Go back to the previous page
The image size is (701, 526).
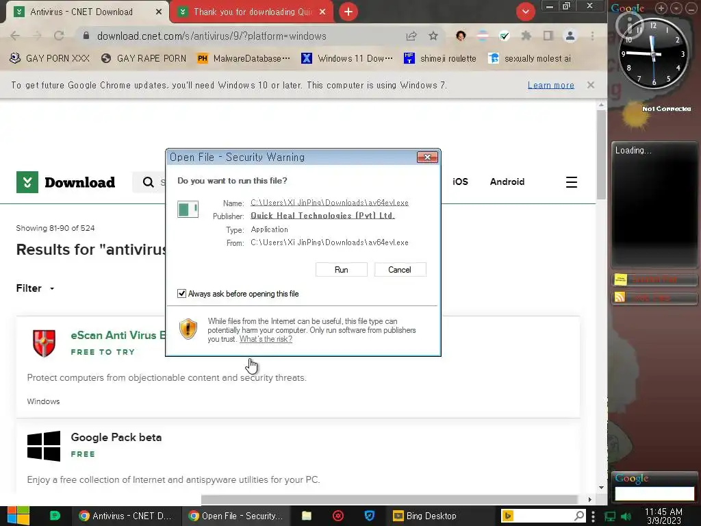(15, 36)
